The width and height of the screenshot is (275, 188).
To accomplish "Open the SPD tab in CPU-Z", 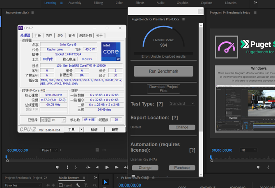I will point(60,36).
